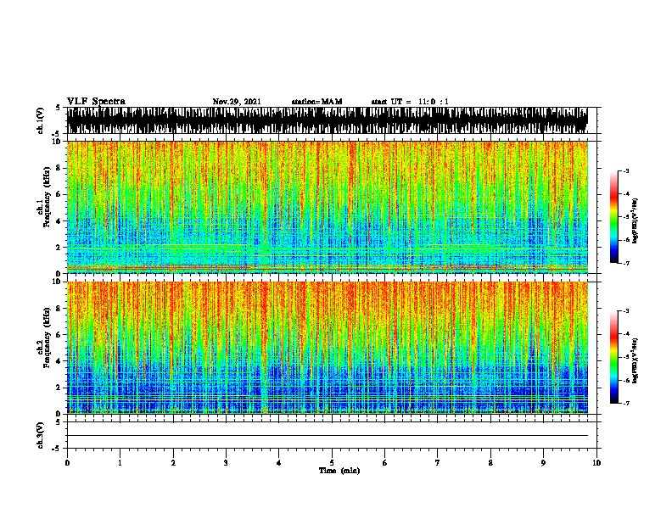Click inside the ch.2 spectrogram panel
This screenshot has width=672, height=519.
[327, 348]
